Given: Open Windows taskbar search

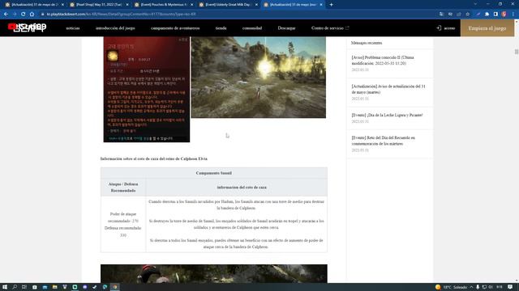Looking at the screenshot, I should [x=15, y=287].
